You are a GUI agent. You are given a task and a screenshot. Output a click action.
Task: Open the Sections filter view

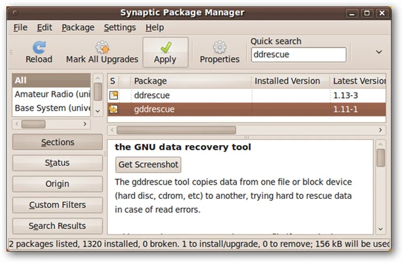57,142
